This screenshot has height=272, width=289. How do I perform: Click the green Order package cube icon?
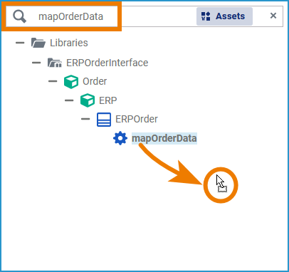click(71, 82)
